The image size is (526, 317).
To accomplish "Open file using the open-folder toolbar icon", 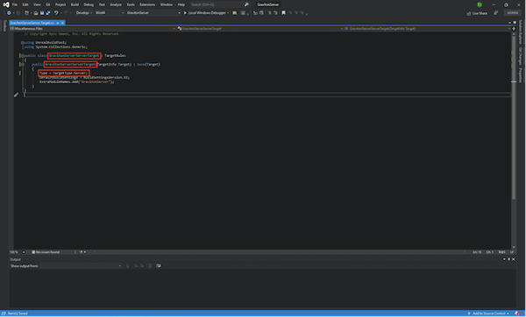I will [x=36, y=13].
